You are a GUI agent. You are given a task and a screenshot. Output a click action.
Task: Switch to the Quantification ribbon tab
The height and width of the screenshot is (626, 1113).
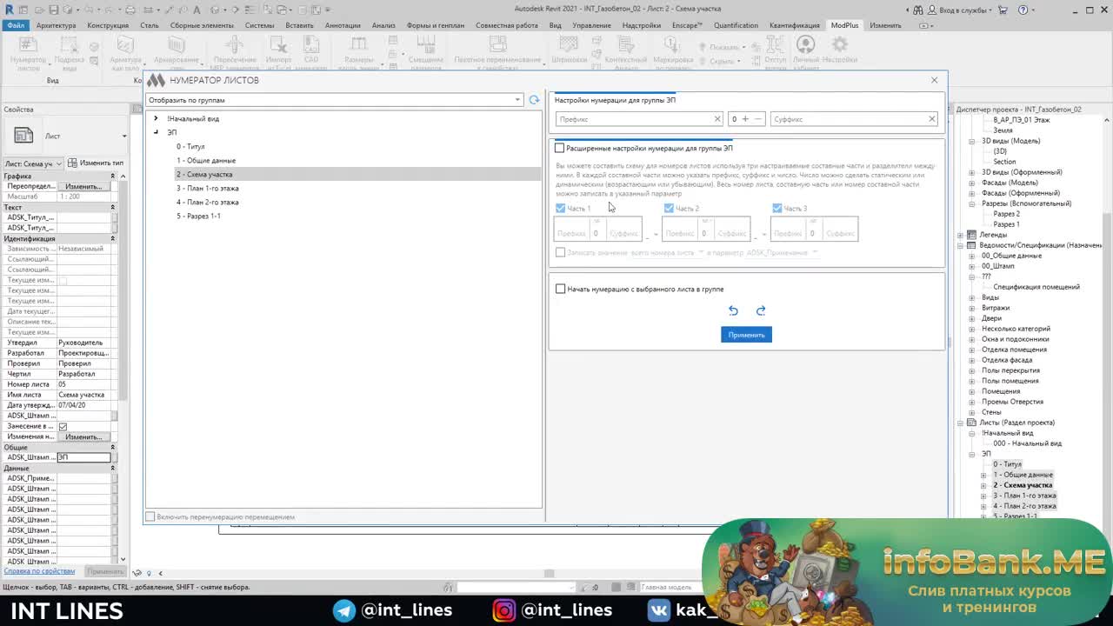coord(736,25)
